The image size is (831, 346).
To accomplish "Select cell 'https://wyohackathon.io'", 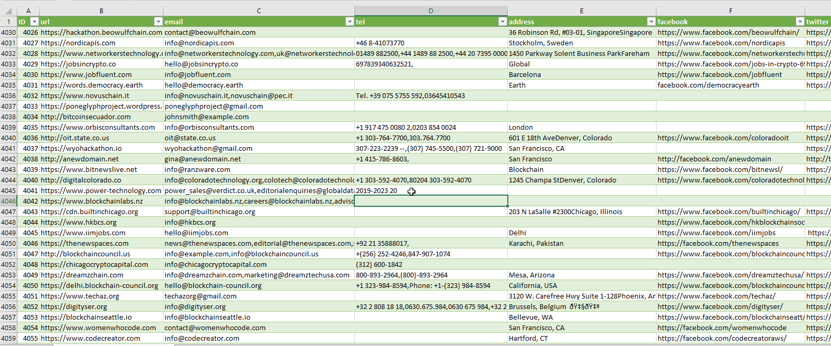I will [x=101, y=148].
